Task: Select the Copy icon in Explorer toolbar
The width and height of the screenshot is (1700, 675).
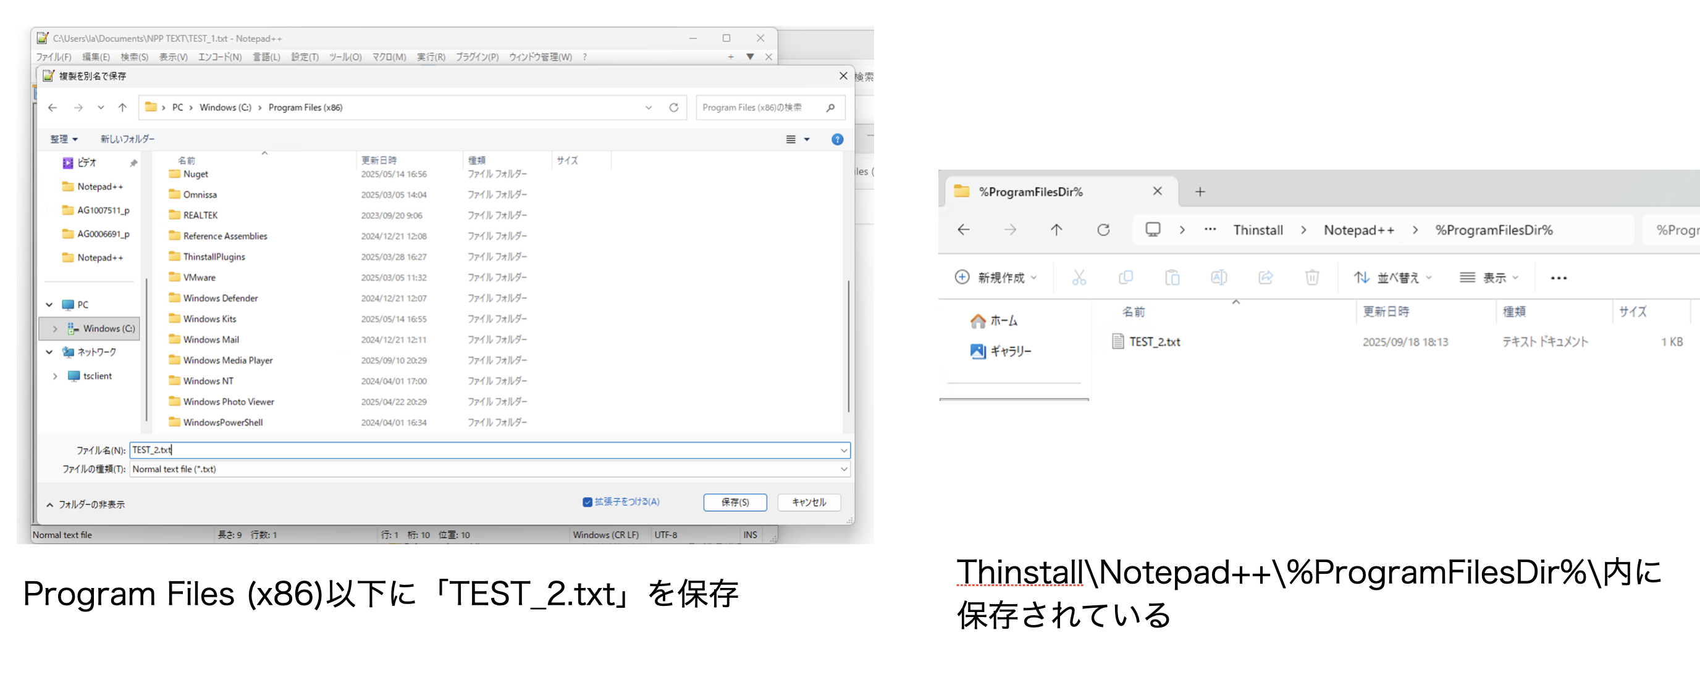Action: tap(1126, 278)
